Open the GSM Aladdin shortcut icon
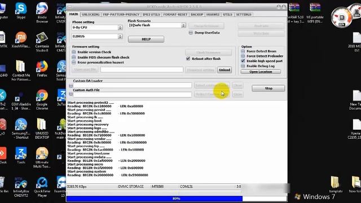The height and width of the screenshot is (203, 361). point(21,100)
